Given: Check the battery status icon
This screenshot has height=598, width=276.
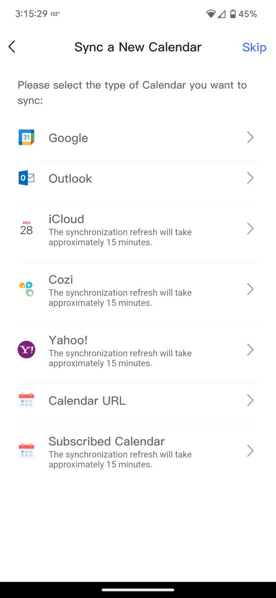Looking at the screenshot, I should [x=232, y=14].
